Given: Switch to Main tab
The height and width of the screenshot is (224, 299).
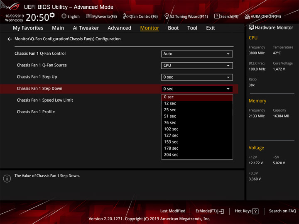Looking at the screenshot, I should pos(58,28).
